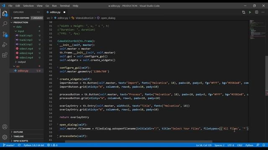Viewport: 268px width, 150px height.
Task: Open the Go menu
Action: point(47,6)
